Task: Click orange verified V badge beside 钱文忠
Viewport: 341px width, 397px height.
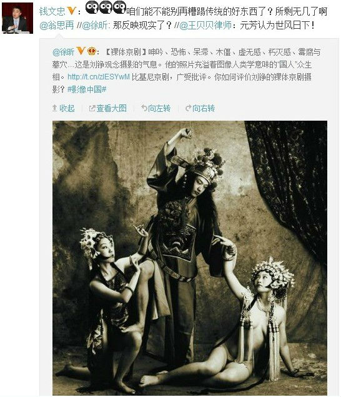Action: (x=72, y=11)
